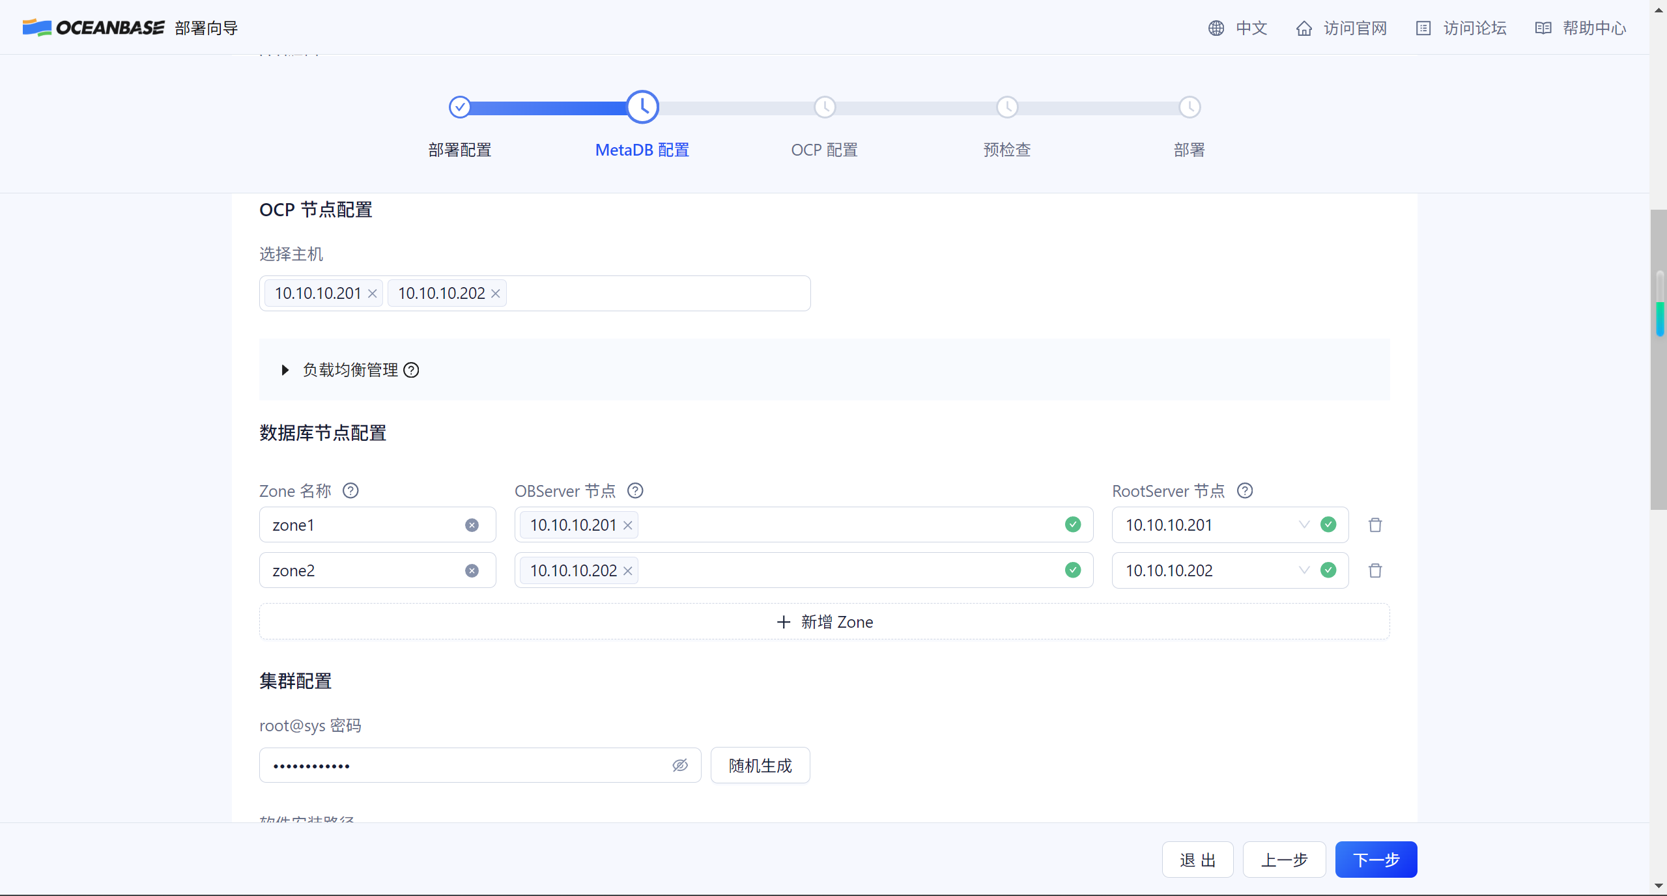Expand the 负载均衡管理 section
This screenshot has width=1667, height=896.
(x=285, y=370)
